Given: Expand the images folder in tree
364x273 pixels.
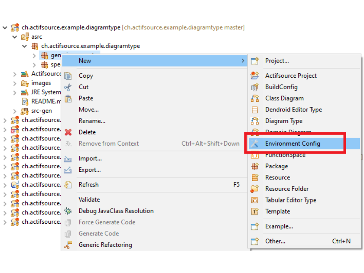Looking at the screenshot, I should [15, 83].
